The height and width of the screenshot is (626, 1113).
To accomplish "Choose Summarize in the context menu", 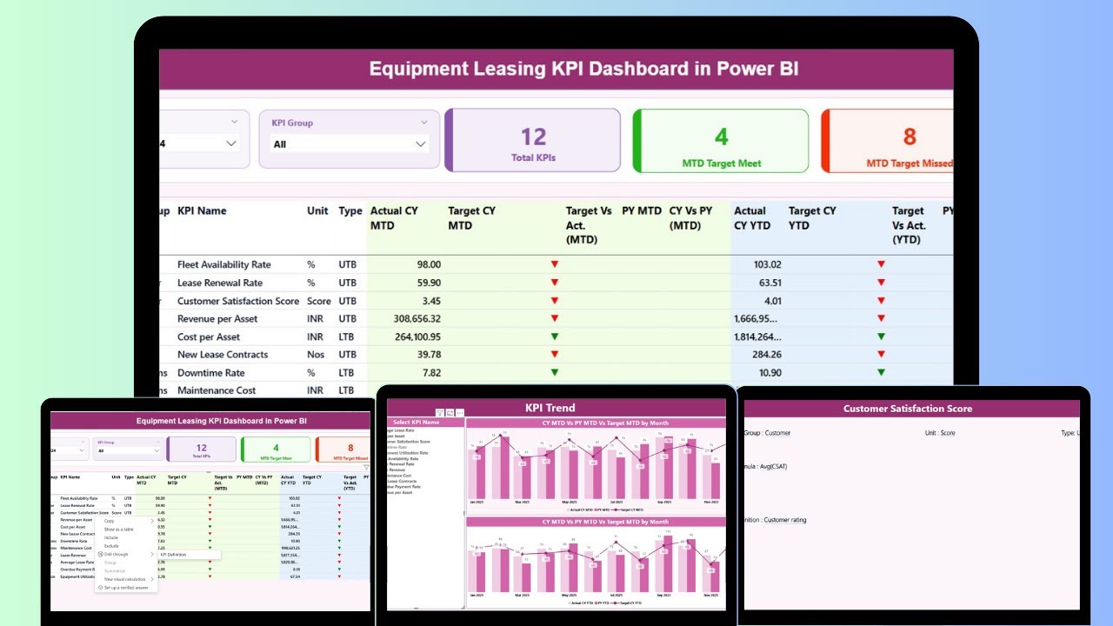I will click(115, 571).
